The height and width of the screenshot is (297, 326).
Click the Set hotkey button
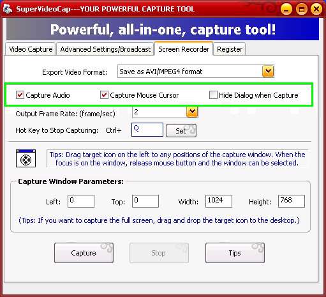[181, 130]
